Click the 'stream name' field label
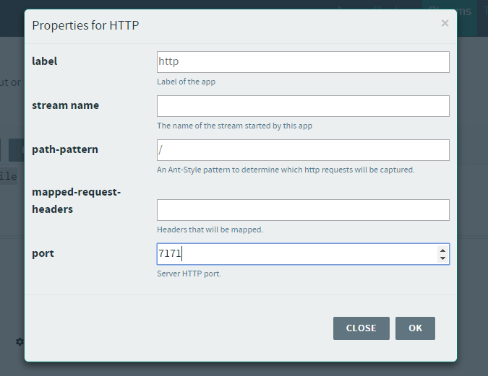 point(66,105)
